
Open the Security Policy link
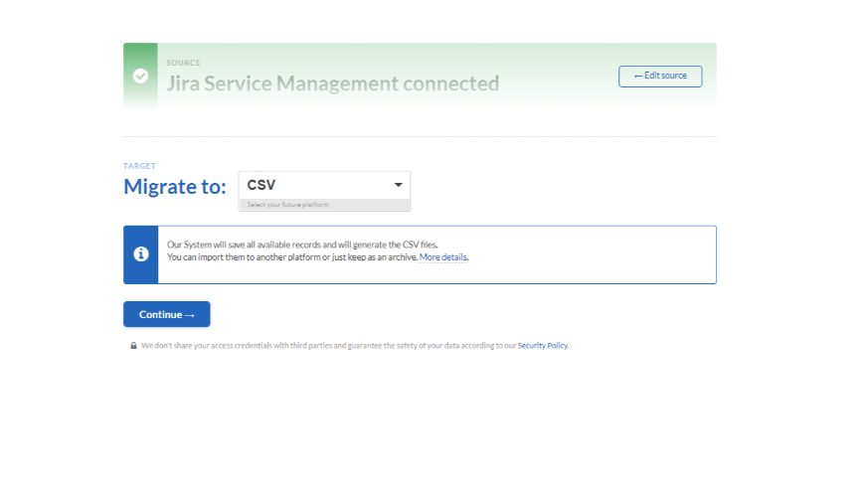point(542,345)
